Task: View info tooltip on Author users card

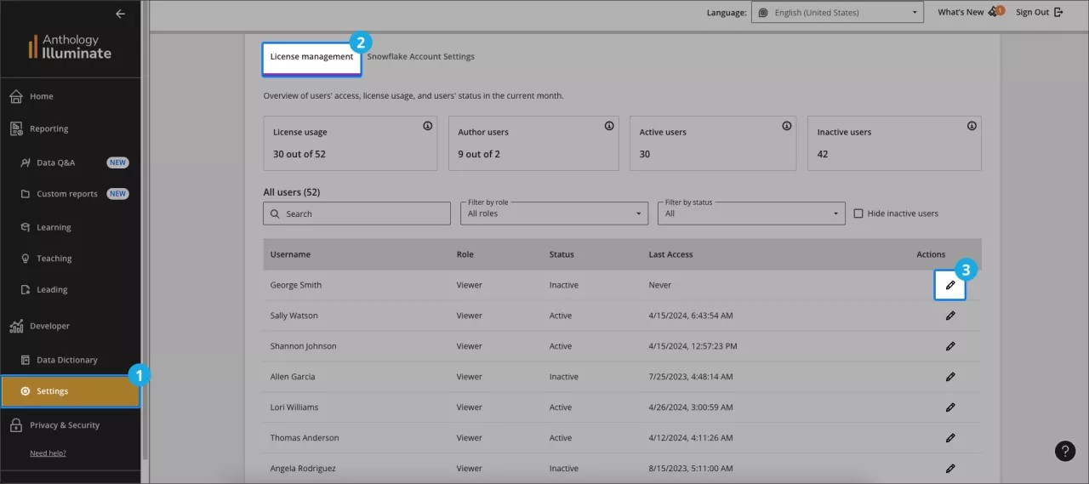Action: click(609, 126)
